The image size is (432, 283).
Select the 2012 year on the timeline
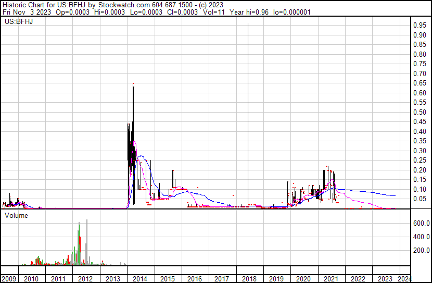86,278
